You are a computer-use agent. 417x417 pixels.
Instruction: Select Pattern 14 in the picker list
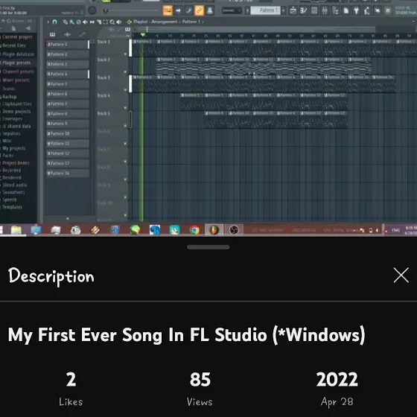click(x=68, y=173)
